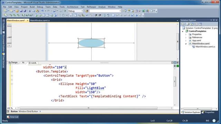
Task: Open the Solution Explorer window options dropdown
Action: pos(211,20)
